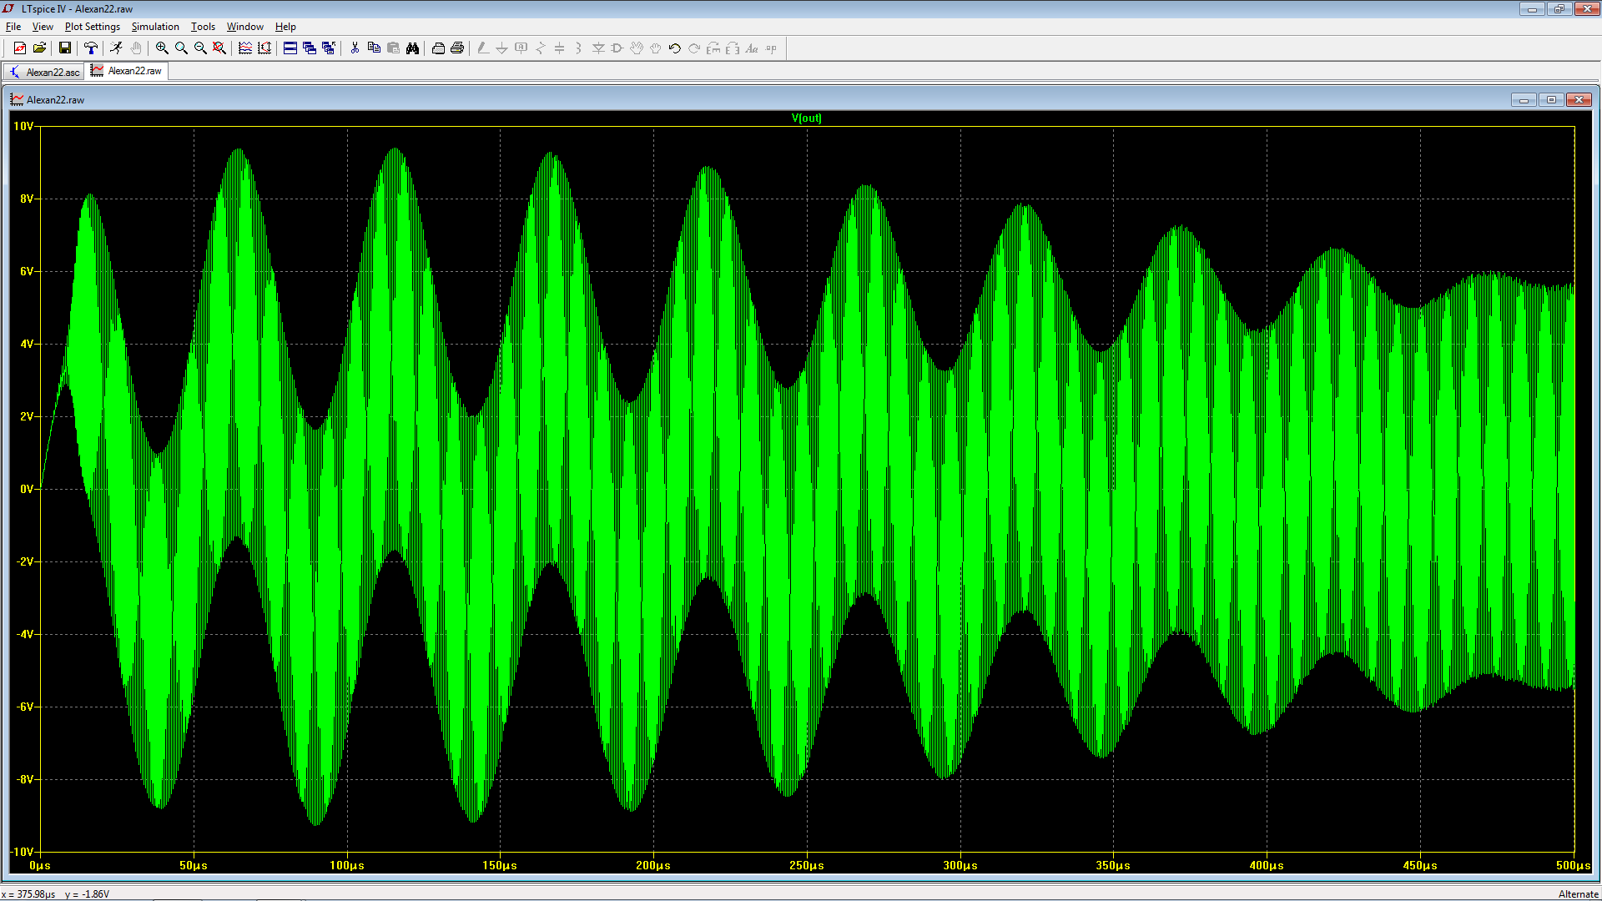Open the Simulation menu
Viewport: 1602px width, 901px height.
[x=155, y=27]
